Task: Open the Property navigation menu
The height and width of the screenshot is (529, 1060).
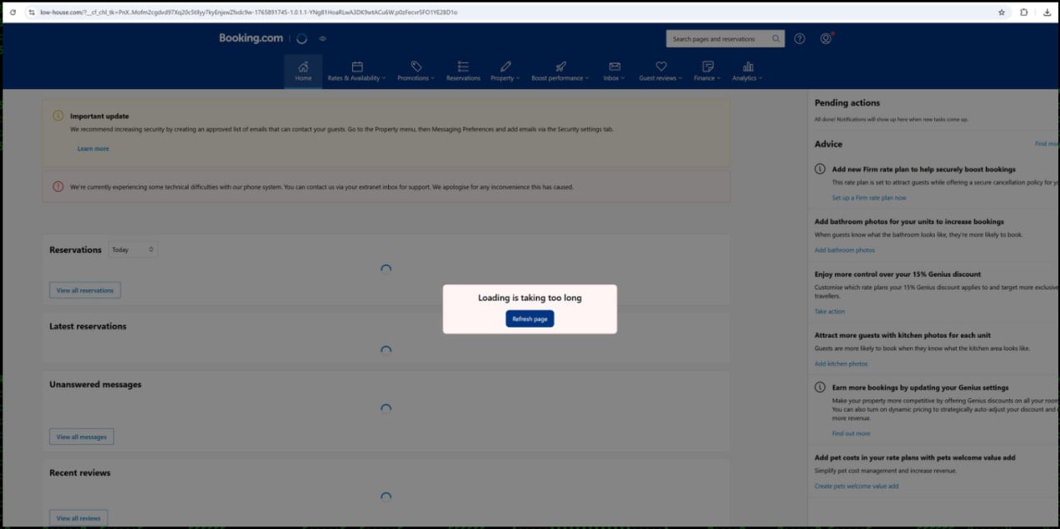Action: pyautogui.click(x=504, y=77)
